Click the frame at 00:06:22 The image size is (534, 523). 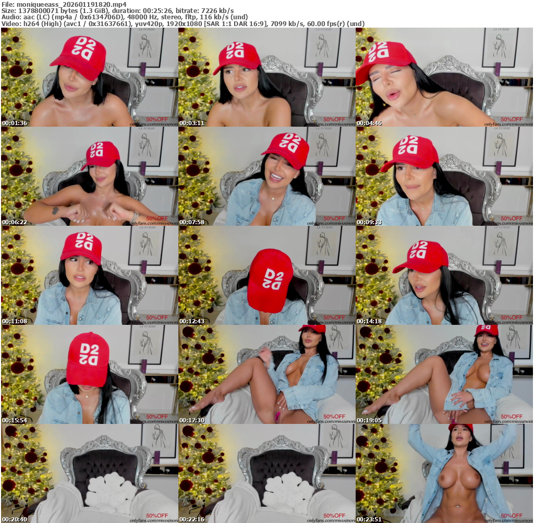[89, 176]
